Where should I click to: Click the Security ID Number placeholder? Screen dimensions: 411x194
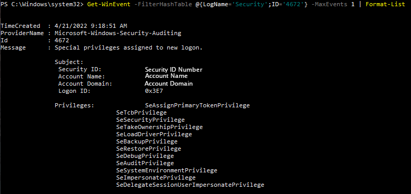[x=173, y=70]
